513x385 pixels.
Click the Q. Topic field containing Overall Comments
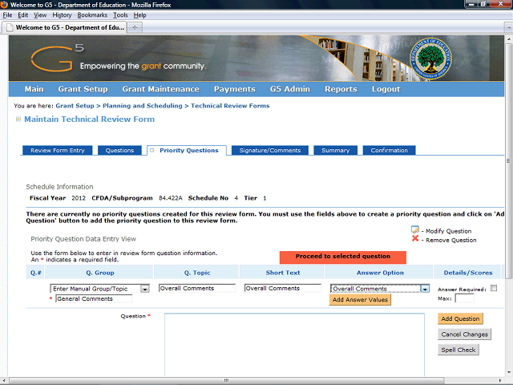(197, 288)
